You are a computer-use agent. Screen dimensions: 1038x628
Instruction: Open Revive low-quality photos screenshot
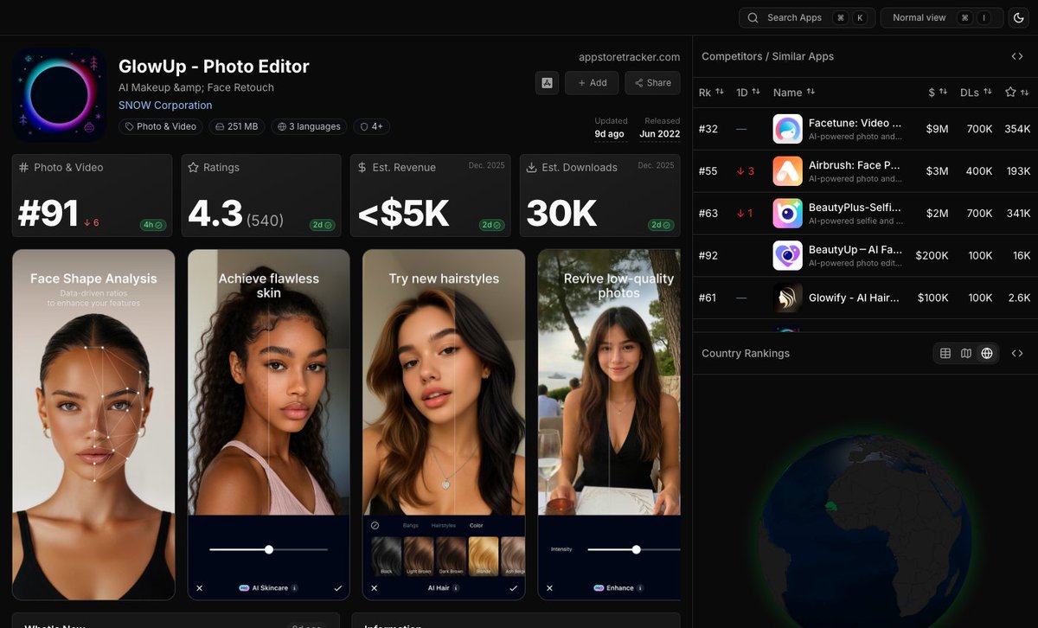pyautogui.click(x=609, y=425)
